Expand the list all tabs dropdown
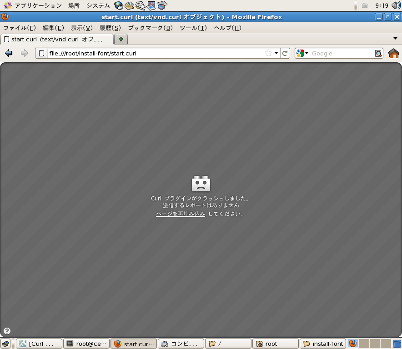Viewport: 402px width, 349px height. pos(395,39)
